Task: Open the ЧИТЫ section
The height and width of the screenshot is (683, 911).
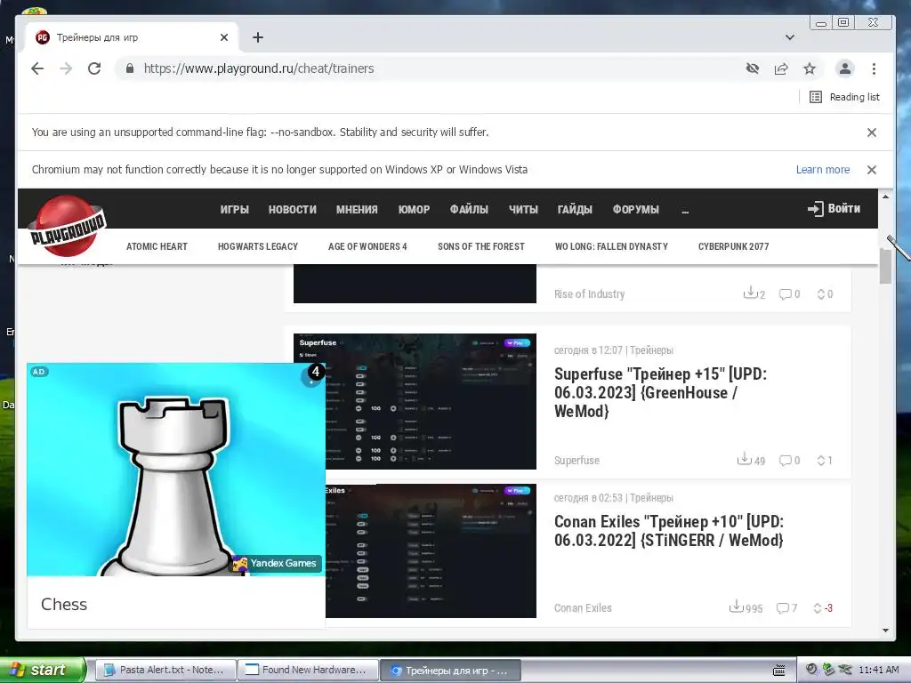Action: (x=523, y=210)
